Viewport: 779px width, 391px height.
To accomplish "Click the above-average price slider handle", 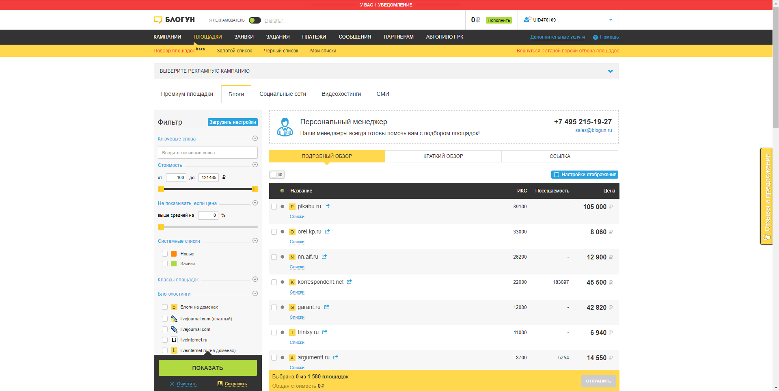I will pos(161,227).
